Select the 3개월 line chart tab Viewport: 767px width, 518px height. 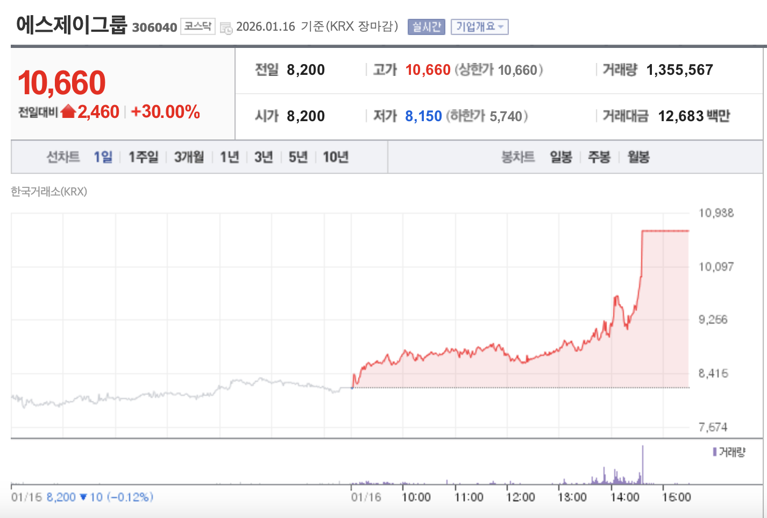click(x=189, y=157)
